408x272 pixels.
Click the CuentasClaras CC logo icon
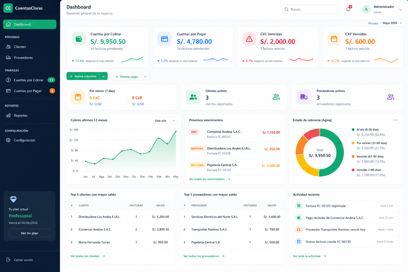(8, 8)
